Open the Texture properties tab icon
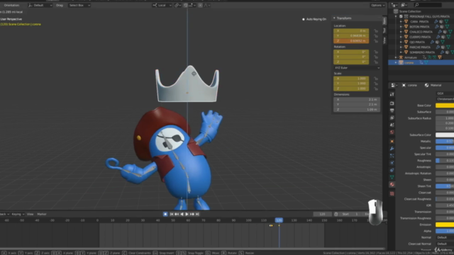The width and height of the screenshot is (454, 255). click(392, 193)
